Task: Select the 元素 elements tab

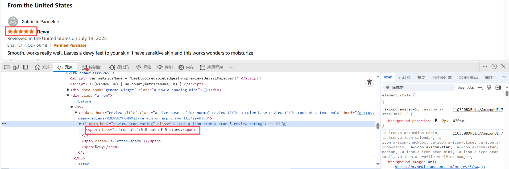Action: [65, 67]
